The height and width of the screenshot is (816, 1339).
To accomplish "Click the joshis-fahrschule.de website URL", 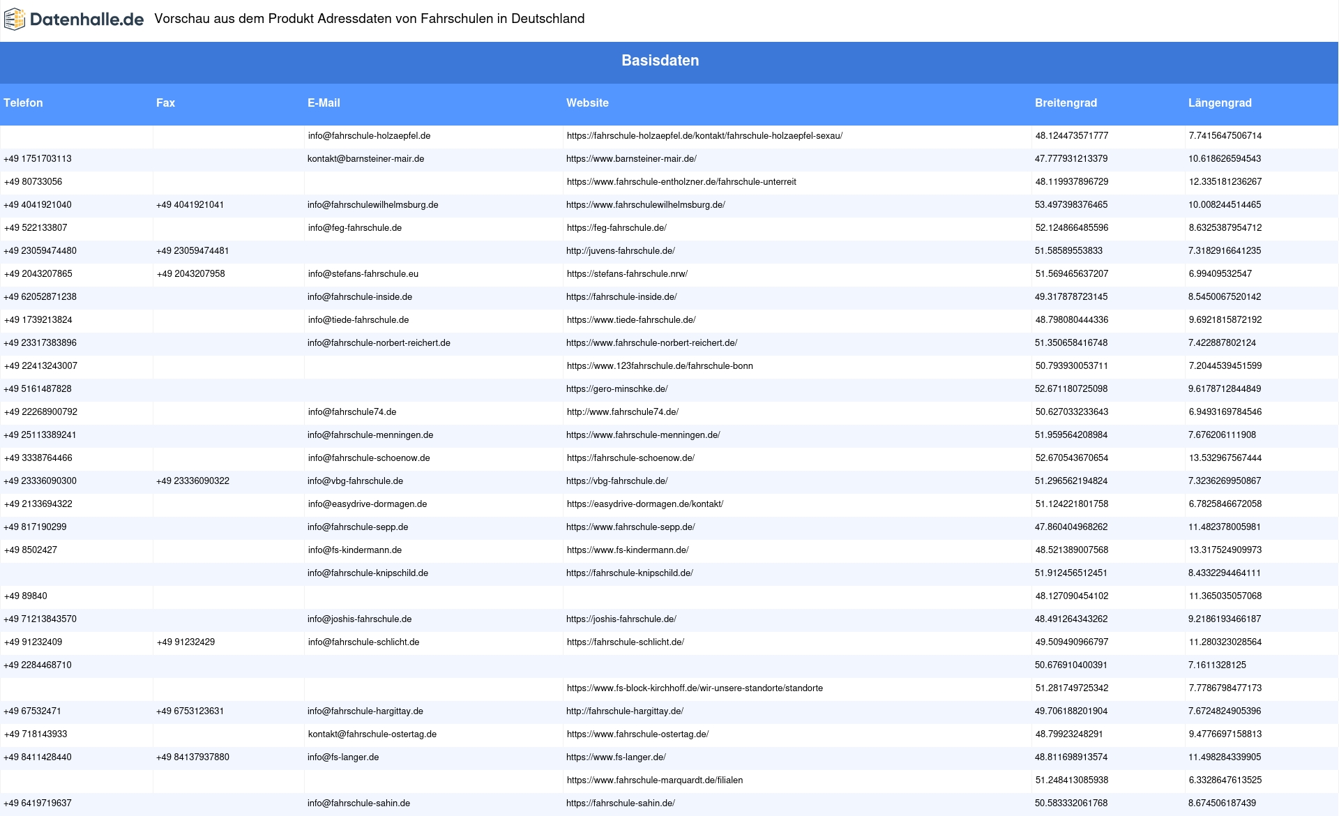I will [x=621, y=619].
